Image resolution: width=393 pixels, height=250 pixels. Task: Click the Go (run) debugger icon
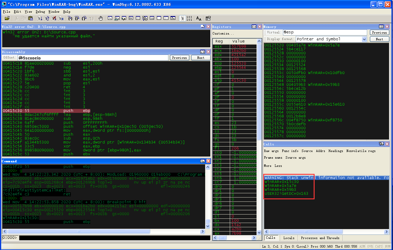(40, 19)
